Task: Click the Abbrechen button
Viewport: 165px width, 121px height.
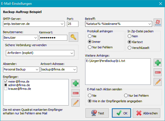Action: tap(146, 113)
